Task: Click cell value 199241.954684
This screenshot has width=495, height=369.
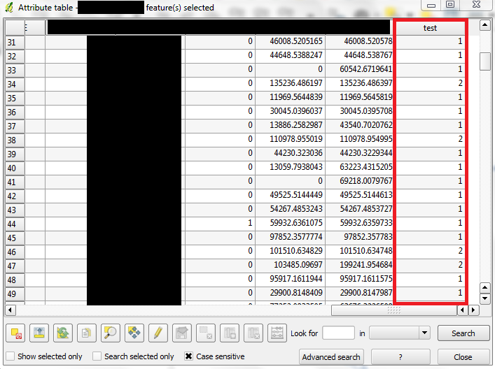Action: [366, 265]
